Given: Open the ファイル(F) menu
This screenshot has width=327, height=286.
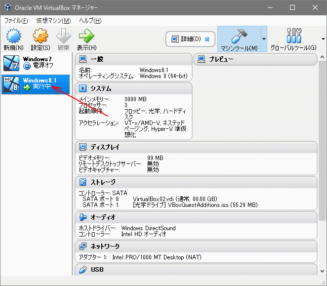Looking at the screenshot, I should click(x=16, y=21).
